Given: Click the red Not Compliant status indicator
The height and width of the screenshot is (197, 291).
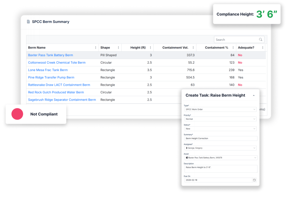Looking at the screenshot, I should [17, 114].
